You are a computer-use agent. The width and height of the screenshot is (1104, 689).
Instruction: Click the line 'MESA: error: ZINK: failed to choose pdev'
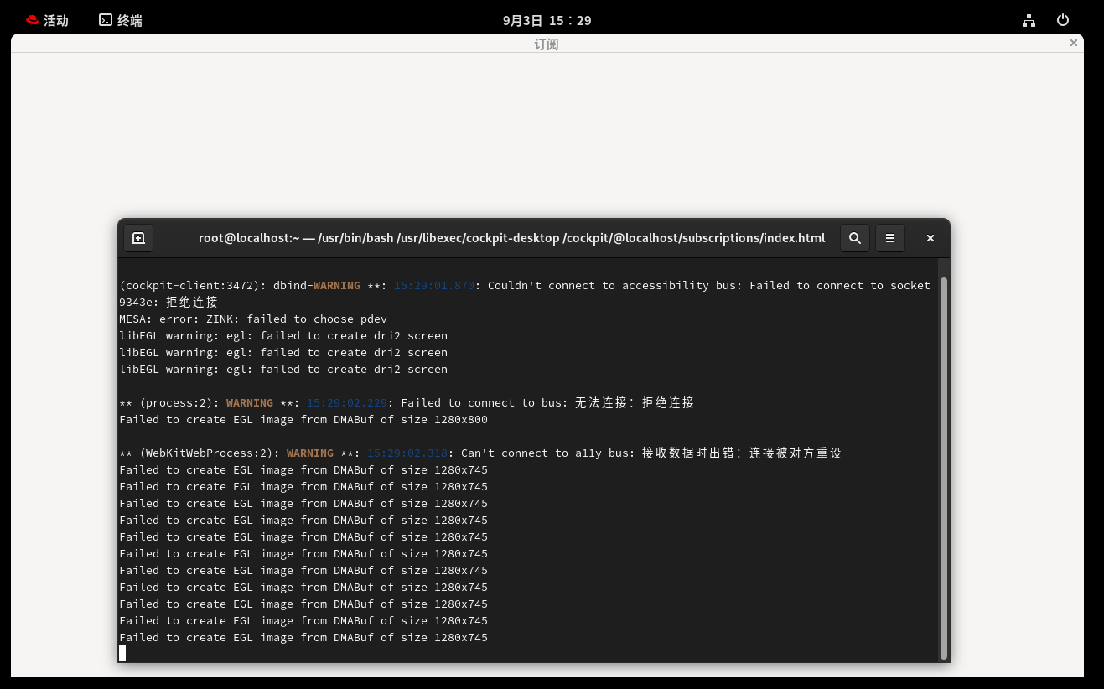click(253, 319)
